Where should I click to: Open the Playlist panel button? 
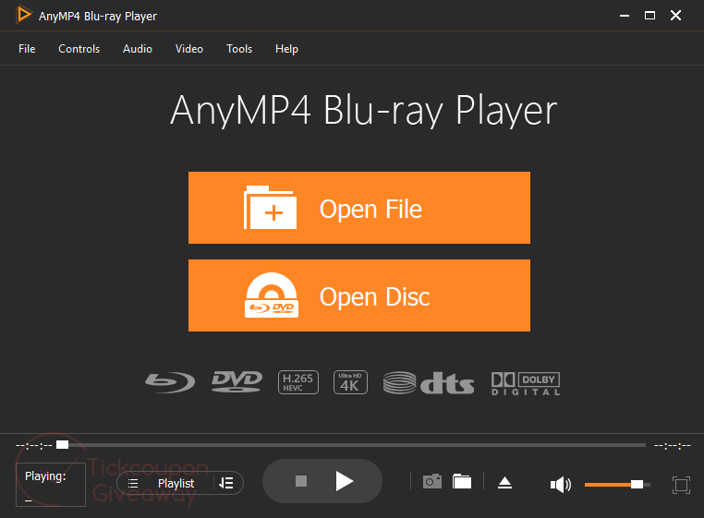(x=176, y=484)
